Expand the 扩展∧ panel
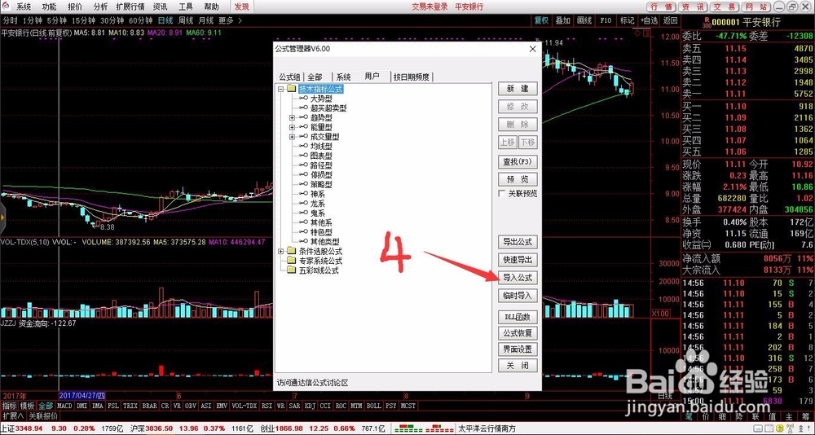Screen dimensions: 815x435 point(13,416)
